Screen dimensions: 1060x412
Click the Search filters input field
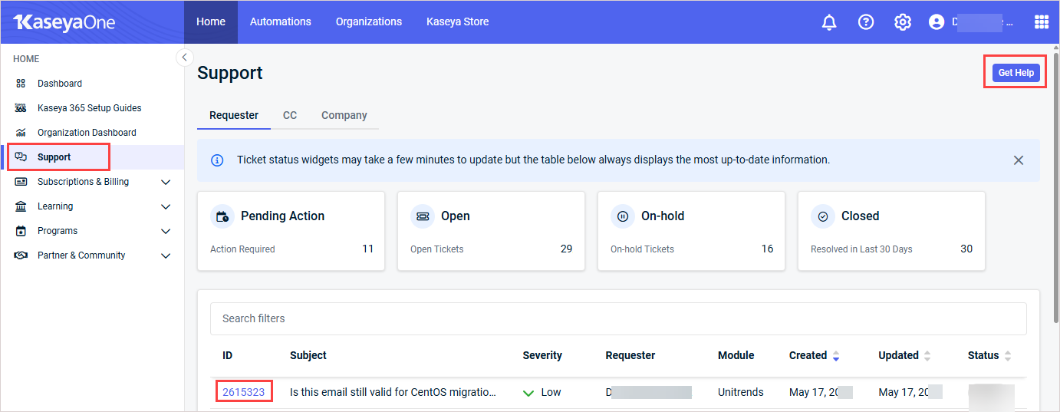click(x=617, y=318)
